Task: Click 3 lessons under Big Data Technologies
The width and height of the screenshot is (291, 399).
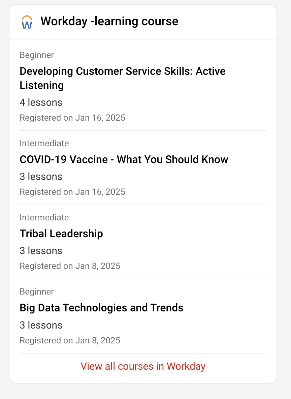Action: pyautogui.click(x=41, y=325)
